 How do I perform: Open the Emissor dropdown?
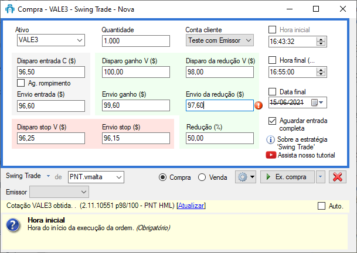84,192
